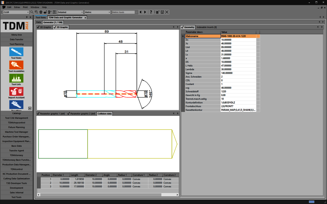Viewport: 327px width, 204px height.
Task: Click the Sigma value 140.000000
Action: [x=238, y=73]
